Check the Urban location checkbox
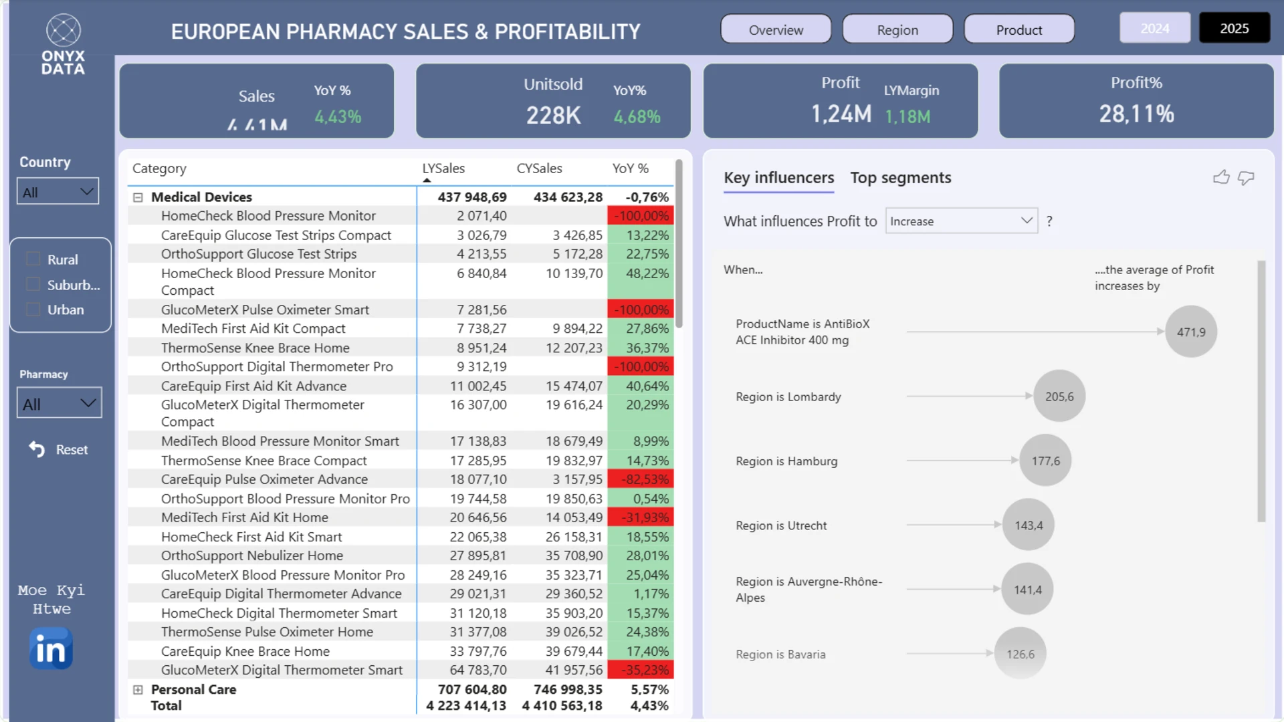Image resolution: width=1284 pixels, height=722 pixels. tap(33, 310)
